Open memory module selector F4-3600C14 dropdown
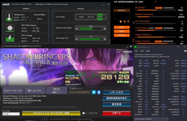 coord(151,119)
